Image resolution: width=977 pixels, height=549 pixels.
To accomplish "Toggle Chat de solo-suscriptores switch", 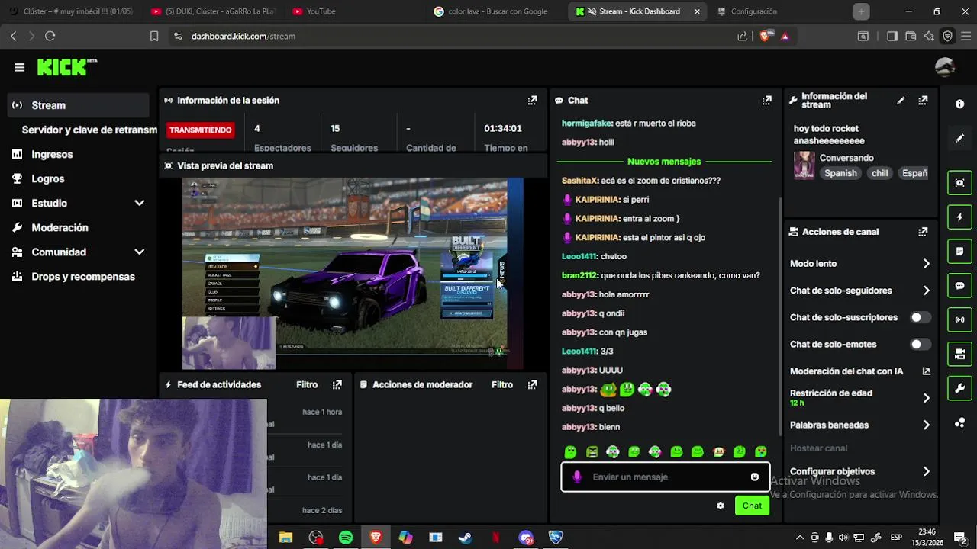I will (921, 317).
